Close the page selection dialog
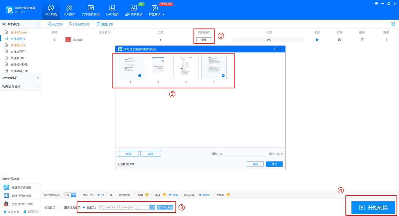The width and height of the screenshot is (399, 216). [282, 49]
